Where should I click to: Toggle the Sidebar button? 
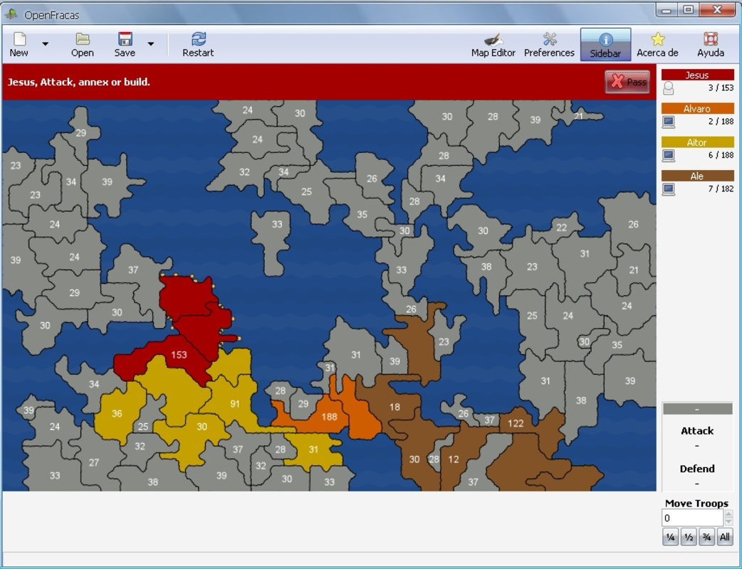(x=606, y=45)
